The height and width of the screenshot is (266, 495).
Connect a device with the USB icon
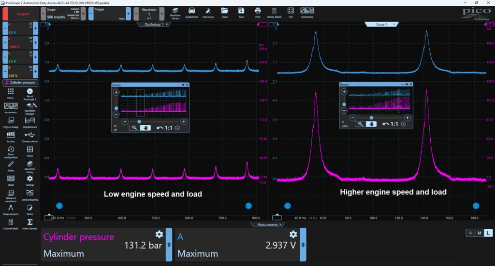(29, 137)
